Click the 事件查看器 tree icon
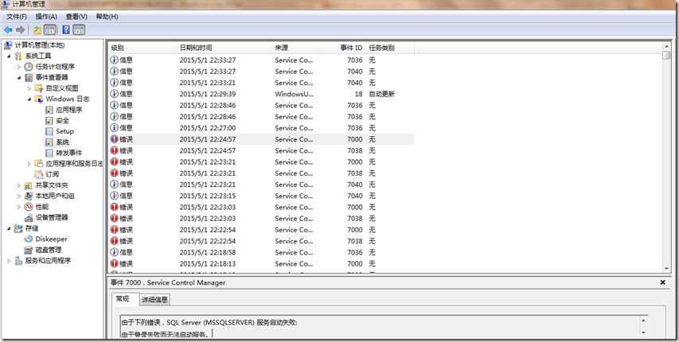Image resolution: width=679 pixels, height=342 pixels. coord(29,77)
